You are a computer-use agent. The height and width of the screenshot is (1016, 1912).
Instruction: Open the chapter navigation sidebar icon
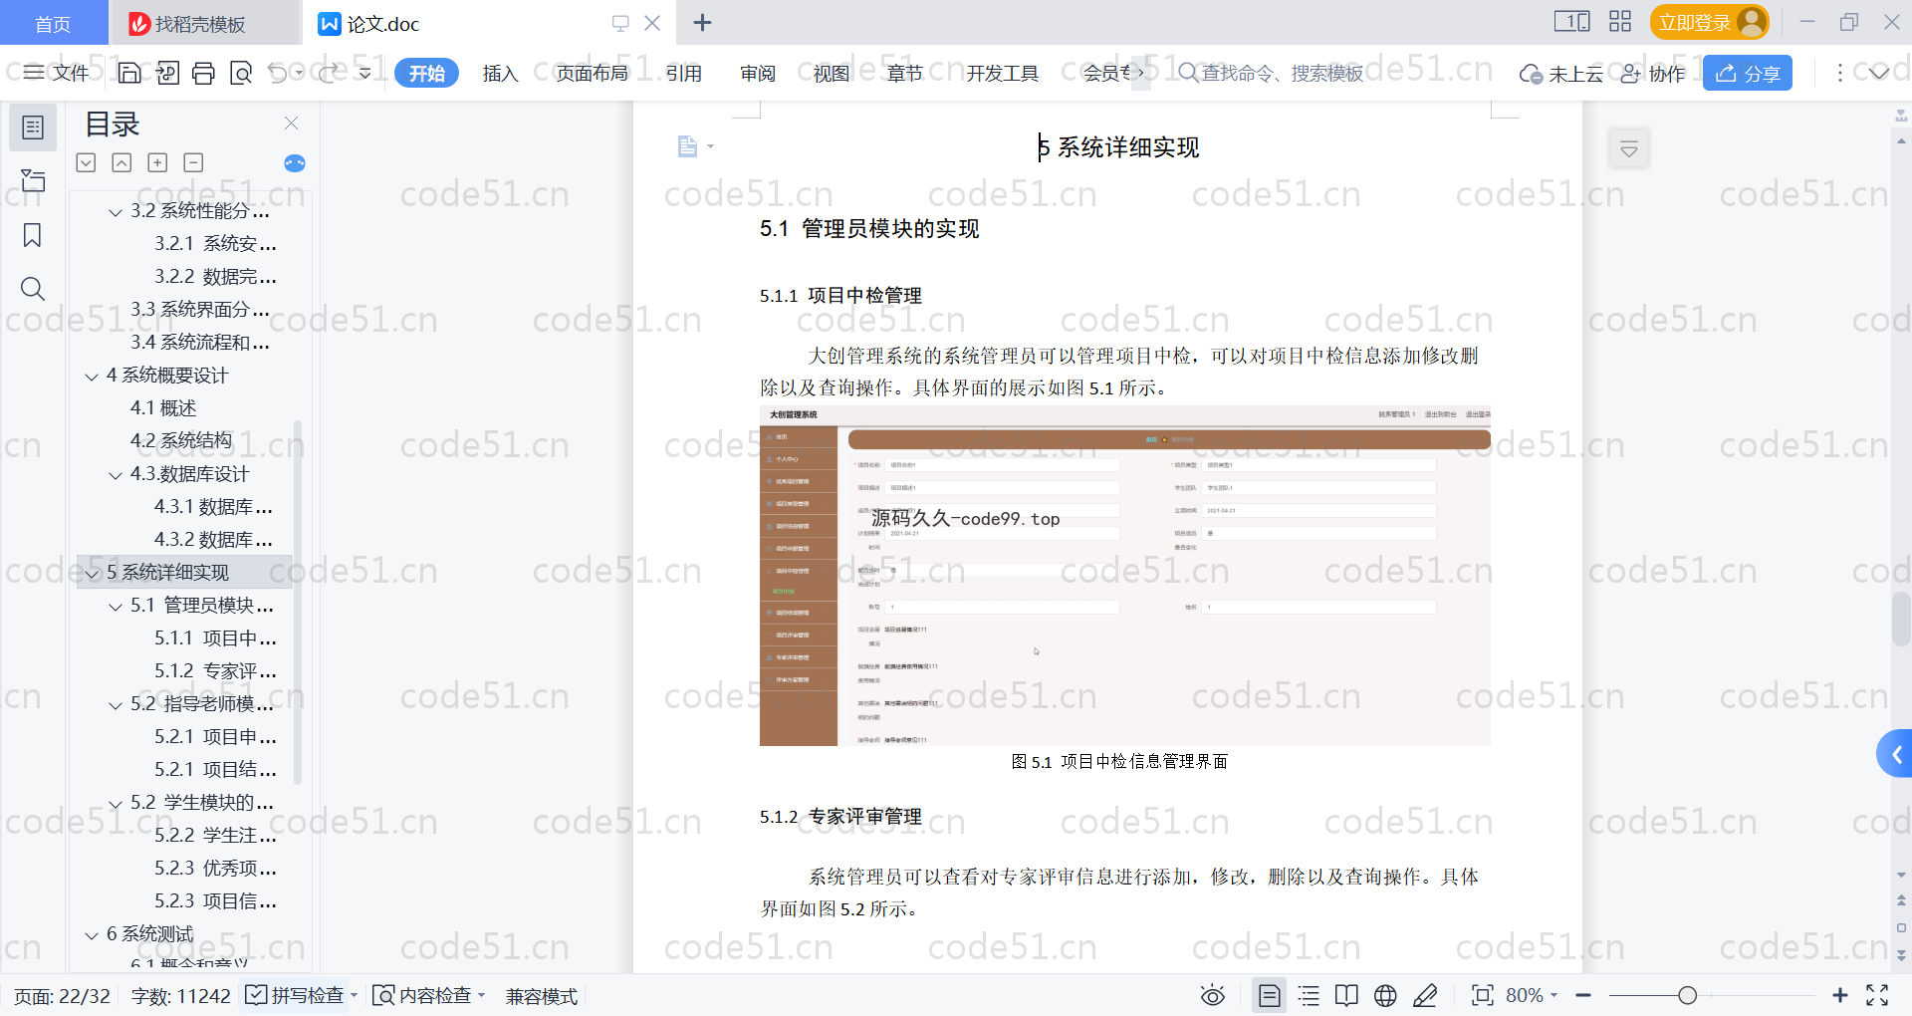[x=33, y=180]
